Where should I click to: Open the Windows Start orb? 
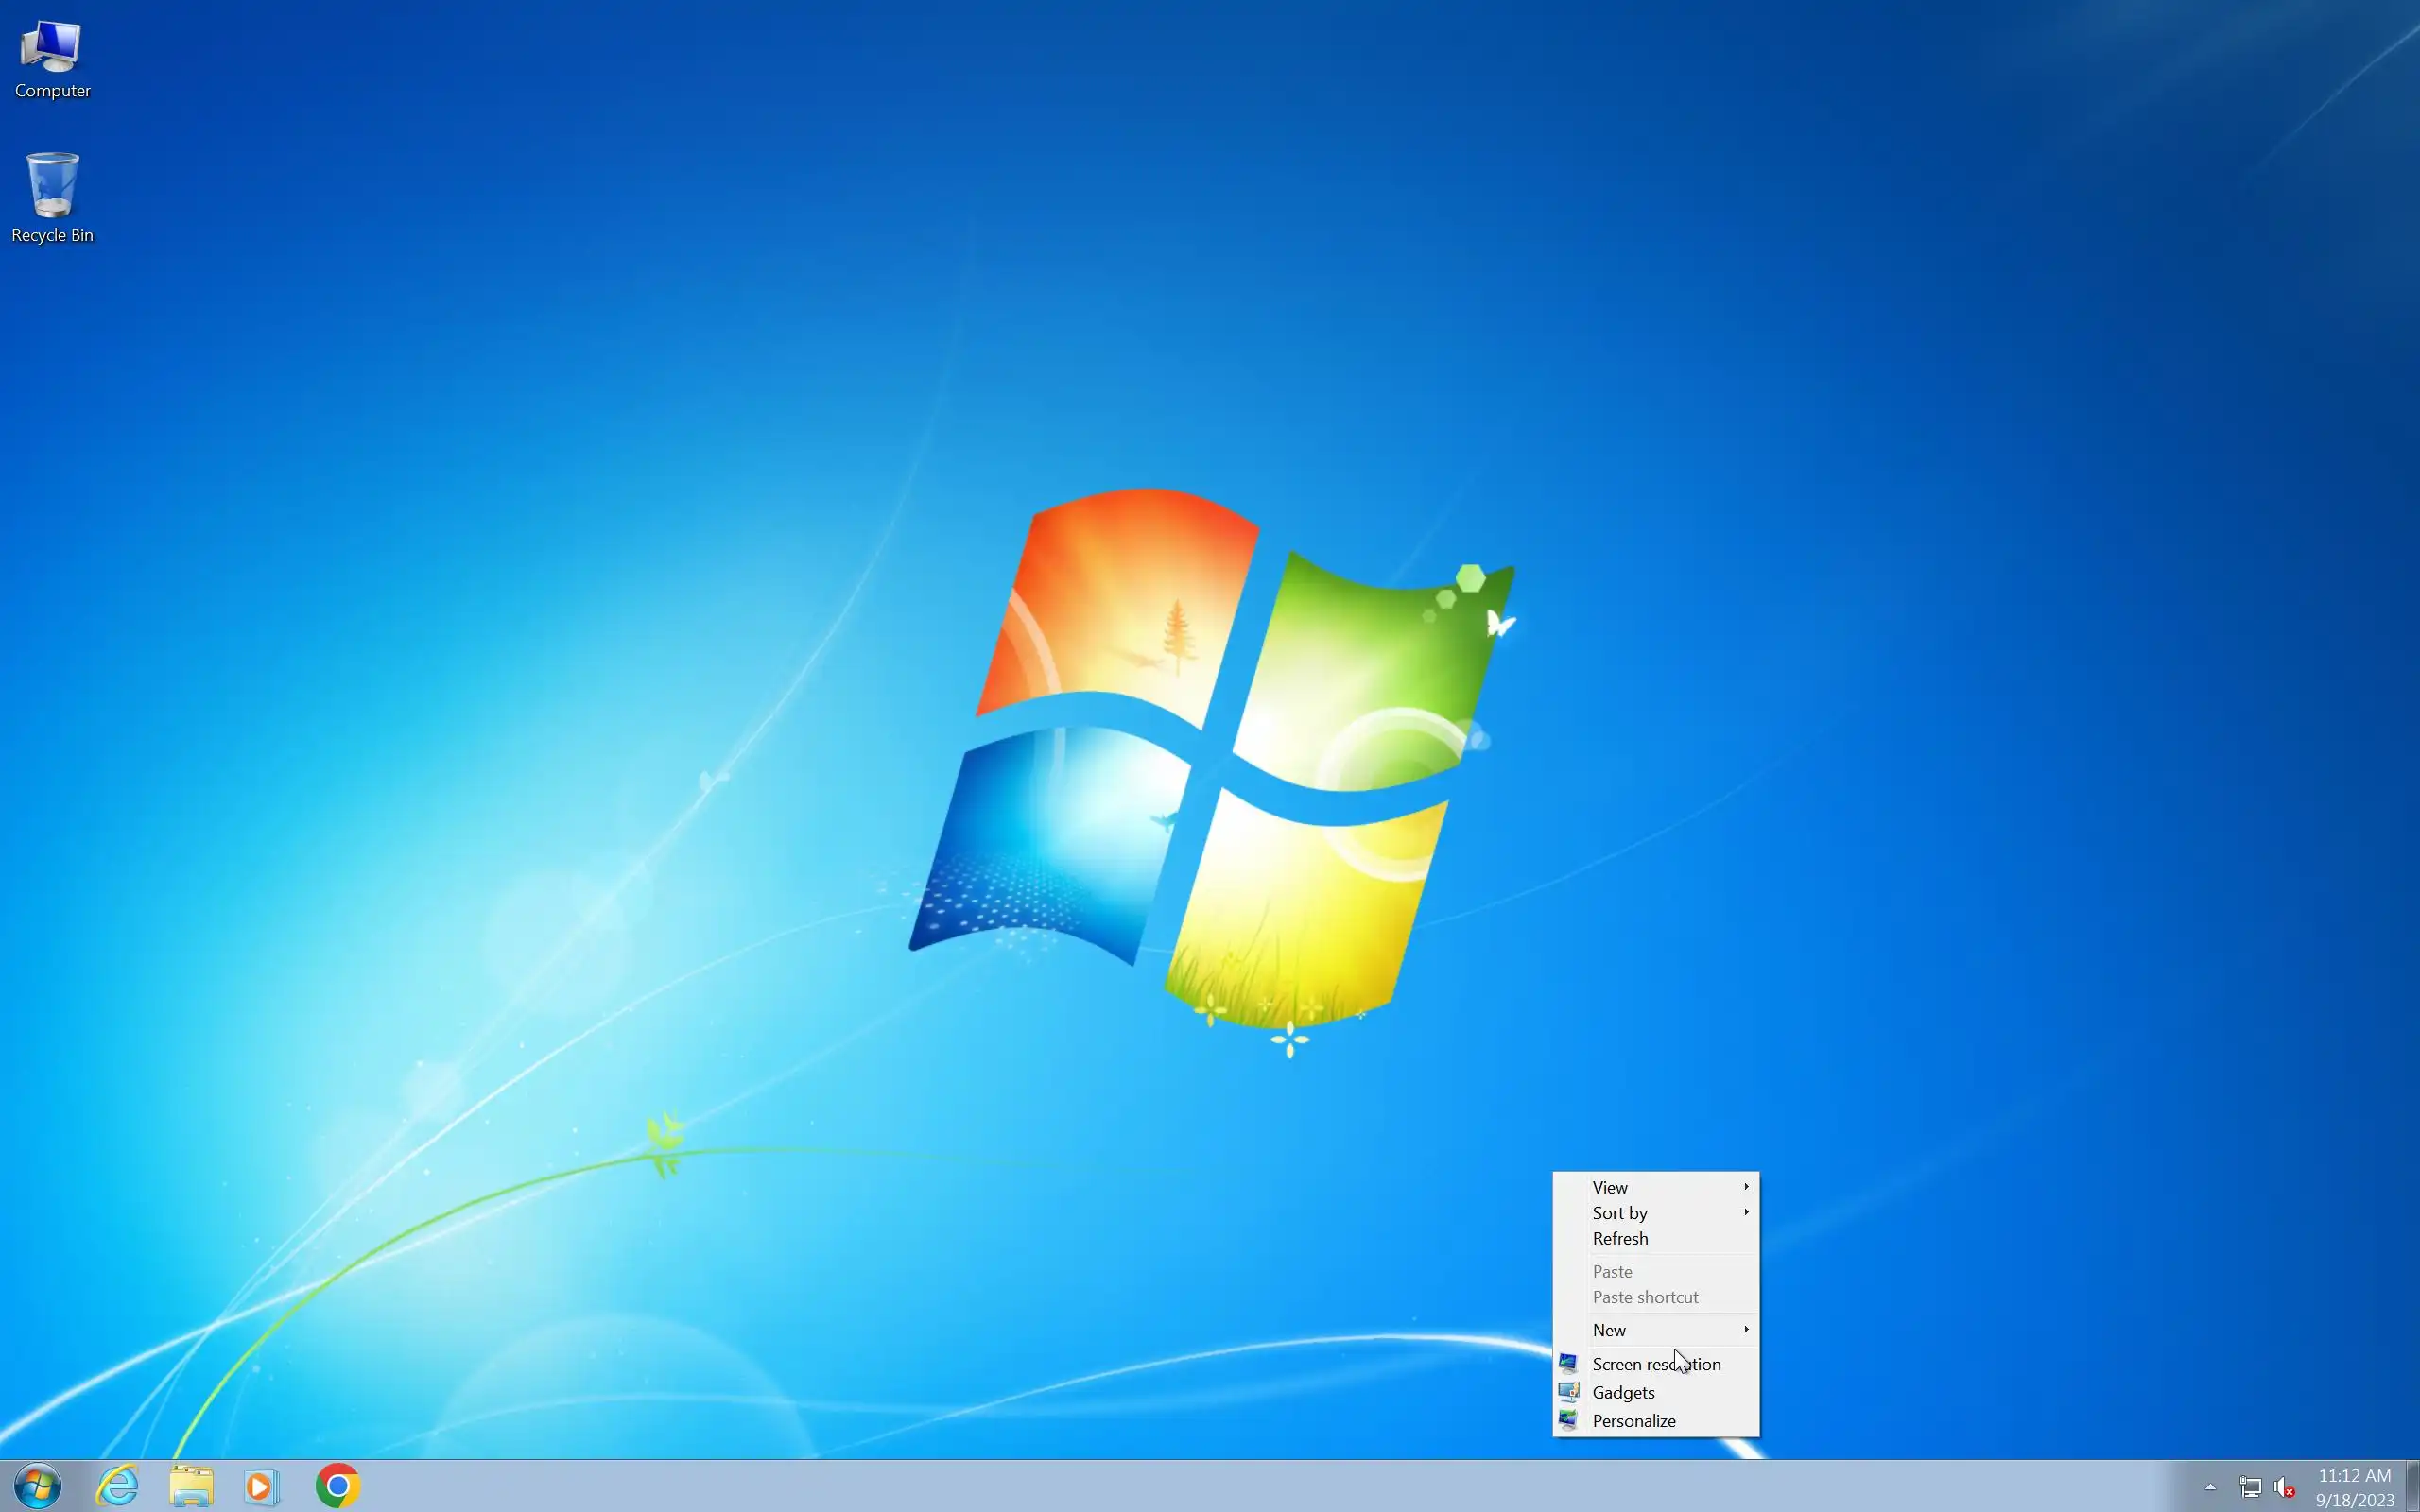click(38, 1486)
